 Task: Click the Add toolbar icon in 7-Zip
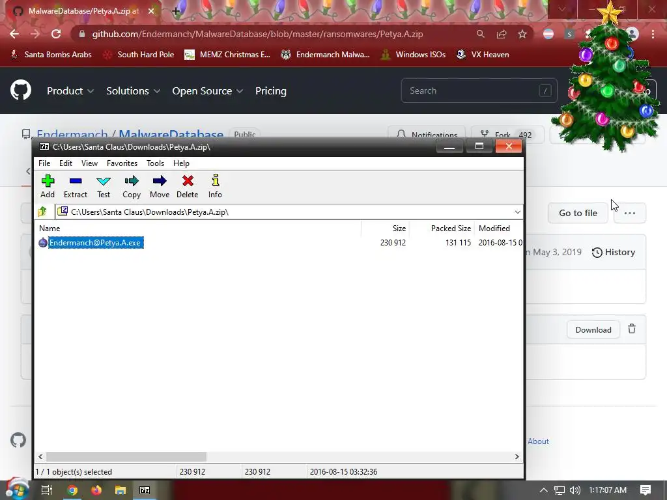[x=48, y=186]
